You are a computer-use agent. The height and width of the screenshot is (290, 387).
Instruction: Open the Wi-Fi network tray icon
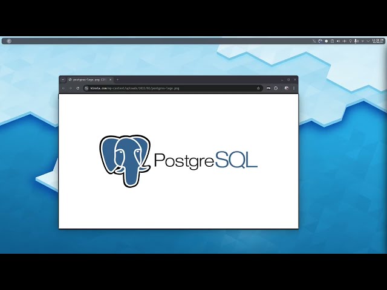click(363, 41)
